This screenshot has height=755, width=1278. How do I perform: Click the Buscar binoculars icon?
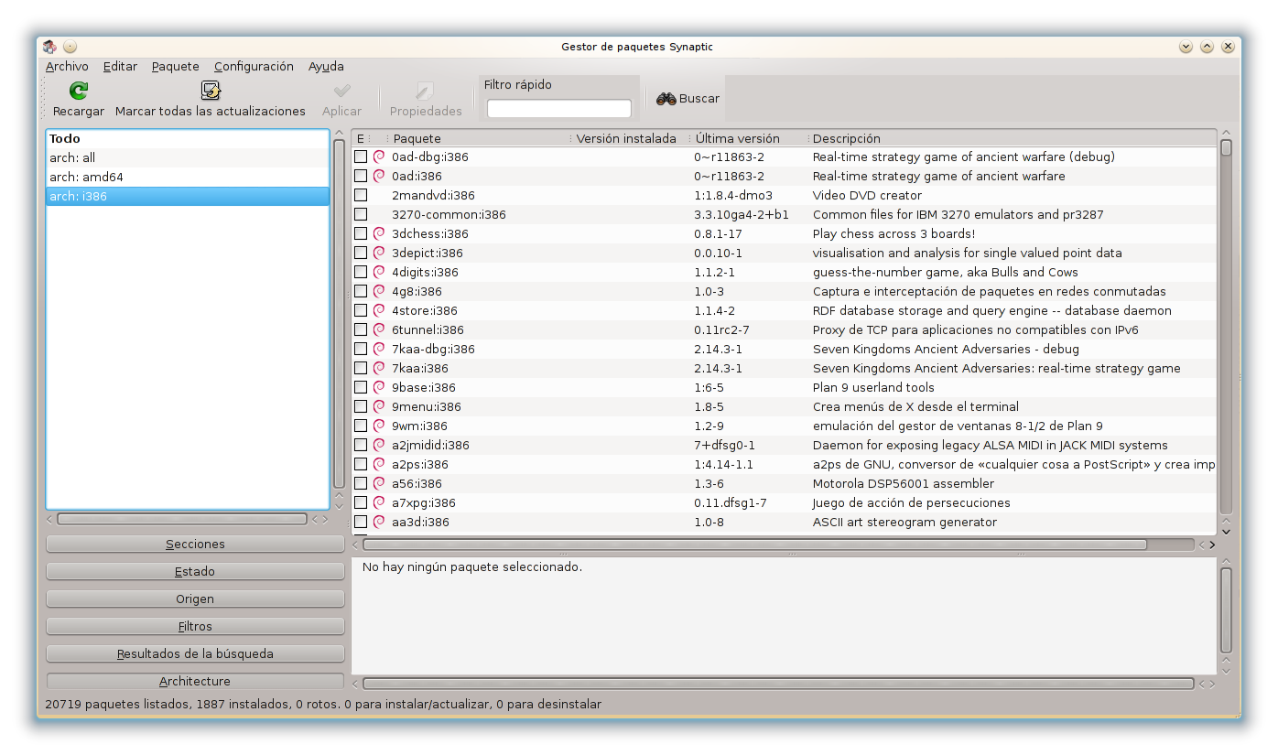tap(666, 99)
